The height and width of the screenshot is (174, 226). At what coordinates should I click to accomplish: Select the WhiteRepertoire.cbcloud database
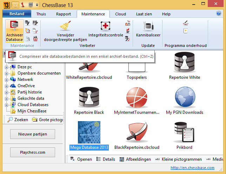pyautogui.click(x=89, y=71)
